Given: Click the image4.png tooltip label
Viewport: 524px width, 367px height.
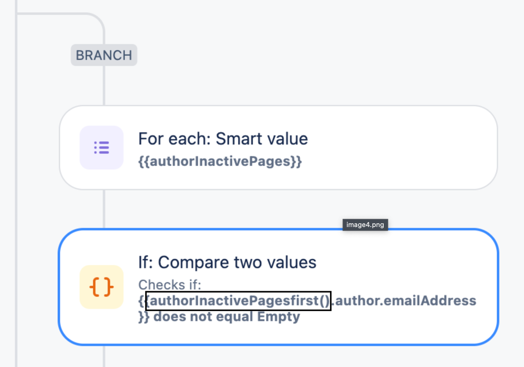Looking at the screenshot, I should pos(365,225).
